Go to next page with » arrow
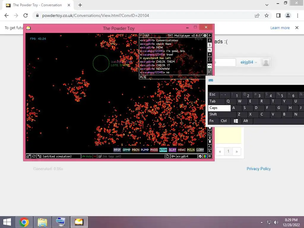This screenshot has width=304, height=228. pyautogui.click(x=237, y=151)
